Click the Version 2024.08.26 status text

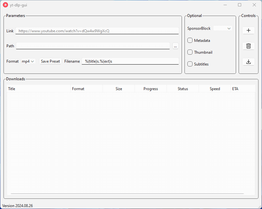click(x=18, y=206)
